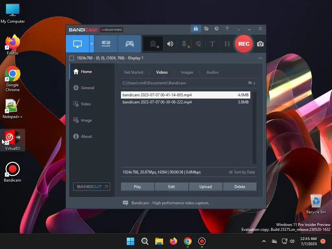
Task: Select the VirtualDJ desktop shortcut
Action: pyautogui.click(x=13, y=140)
